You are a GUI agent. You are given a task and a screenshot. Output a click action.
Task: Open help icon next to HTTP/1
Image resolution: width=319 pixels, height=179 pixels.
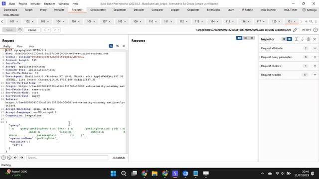tap(315, 30)
